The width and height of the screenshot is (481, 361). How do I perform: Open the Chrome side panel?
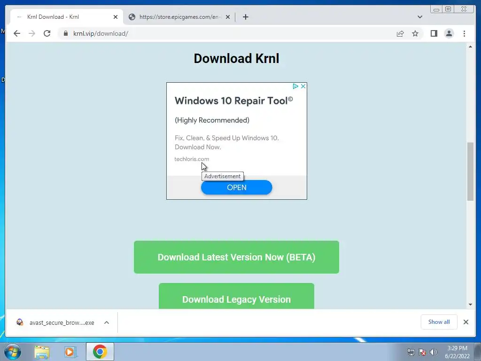434,33
